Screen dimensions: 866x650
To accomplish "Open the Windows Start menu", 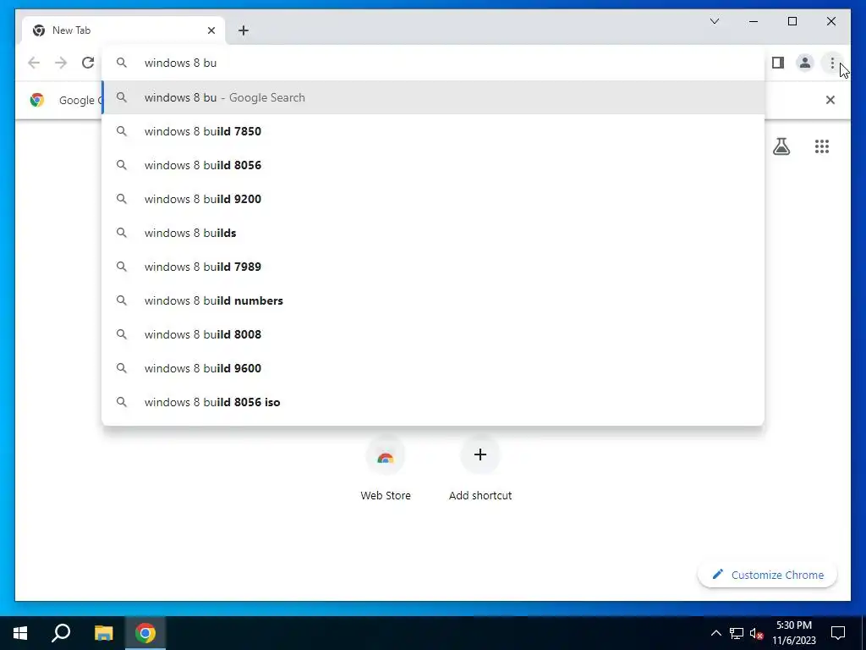I will 20,633.
